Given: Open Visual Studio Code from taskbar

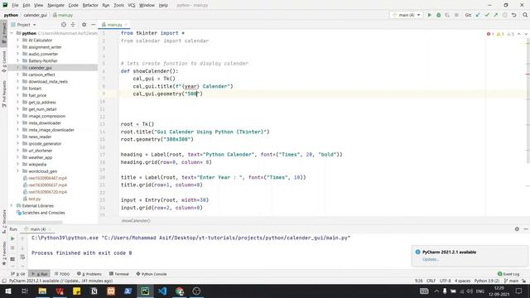Looking at the screenshot, I should click(x=162, y=291).
